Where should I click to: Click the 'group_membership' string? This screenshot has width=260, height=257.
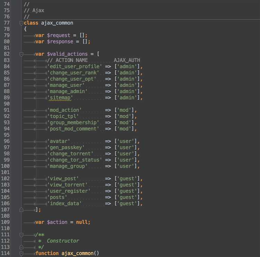(73, 122)
